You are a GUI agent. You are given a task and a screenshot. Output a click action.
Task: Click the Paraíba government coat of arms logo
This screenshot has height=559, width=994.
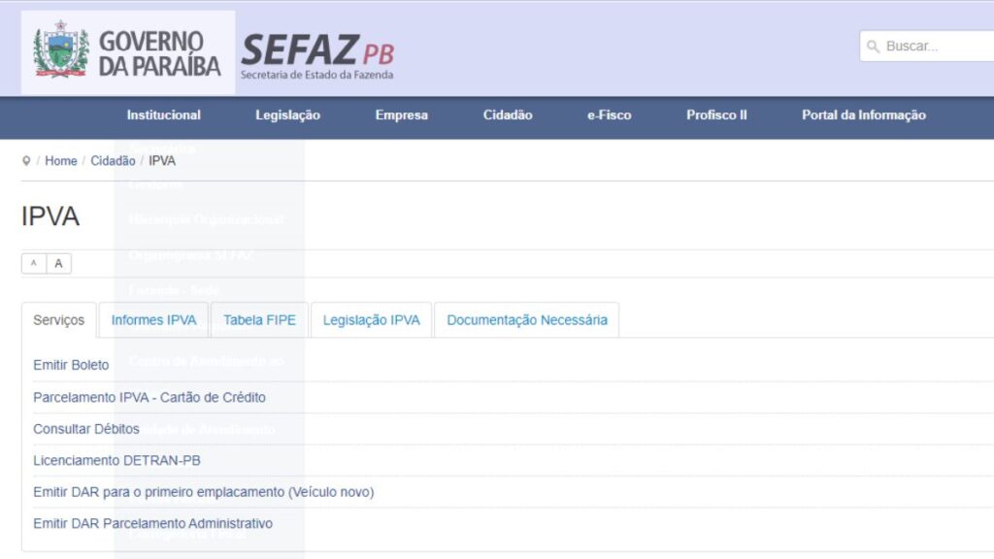60,47
